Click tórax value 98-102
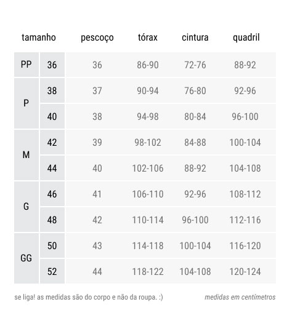This screenshot has width=287, height=326. 148,143
